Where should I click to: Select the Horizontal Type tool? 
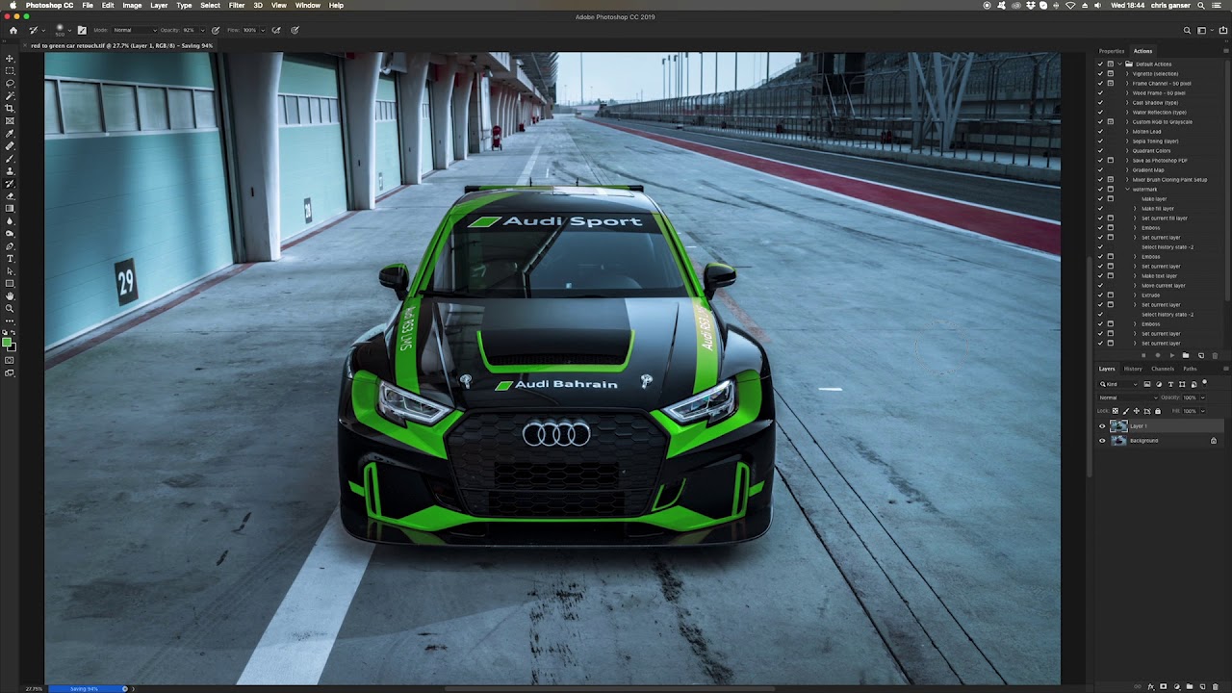pyautogui.click(x=10, y=259)
